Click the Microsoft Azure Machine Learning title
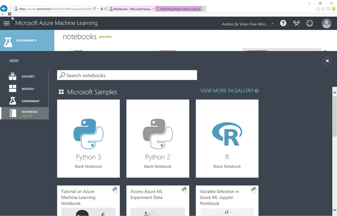Viewport: 337px width, 216px height. point(57,23)
